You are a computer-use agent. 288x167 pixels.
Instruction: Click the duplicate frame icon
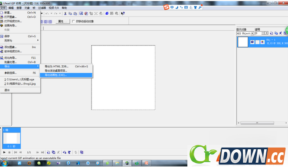(x=53, y=152)
